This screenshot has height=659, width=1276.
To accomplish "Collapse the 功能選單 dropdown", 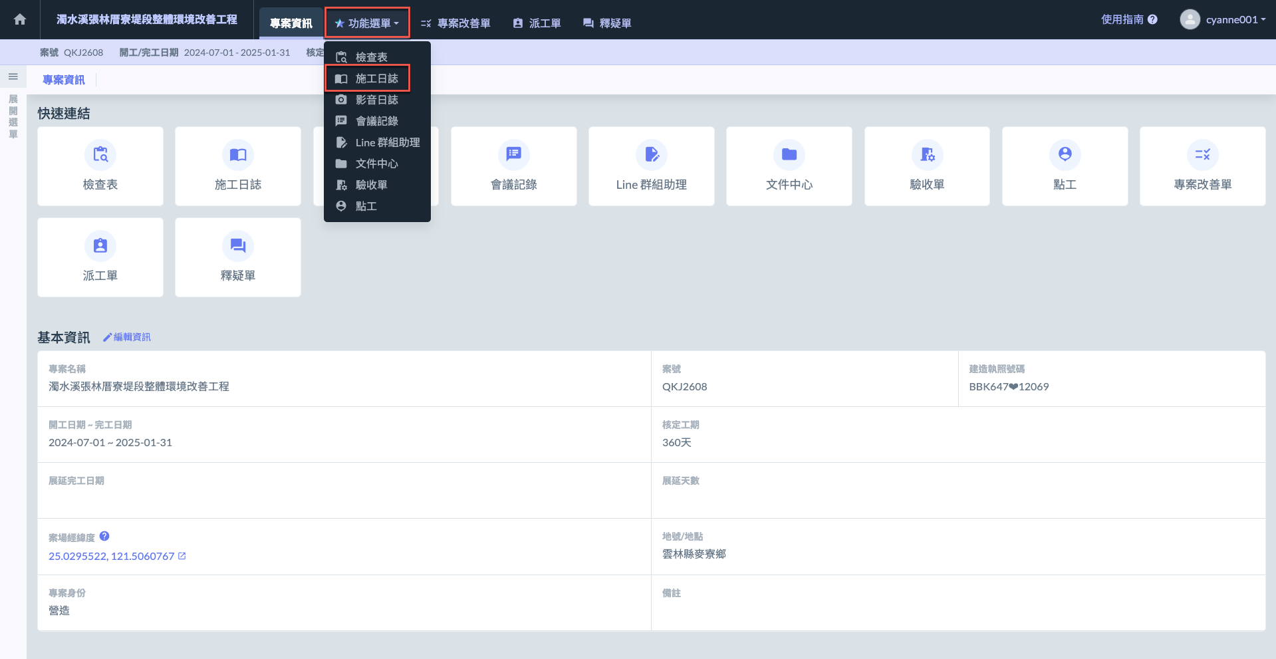I will [x=367, y=23].
